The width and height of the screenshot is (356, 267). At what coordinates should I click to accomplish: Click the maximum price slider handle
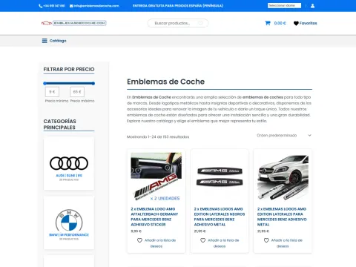[x=93, y=84]
